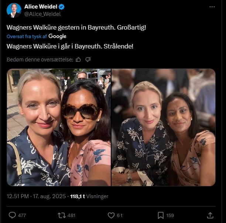The height and width of the screenshot is (223, 226).
Task: Click the @Alice_Weidel handle
Action: [x=42, y=14]
